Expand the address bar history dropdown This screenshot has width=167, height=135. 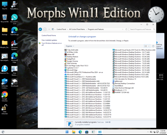123,29
